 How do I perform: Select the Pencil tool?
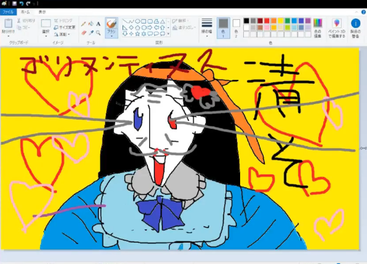tap(84, 24)
